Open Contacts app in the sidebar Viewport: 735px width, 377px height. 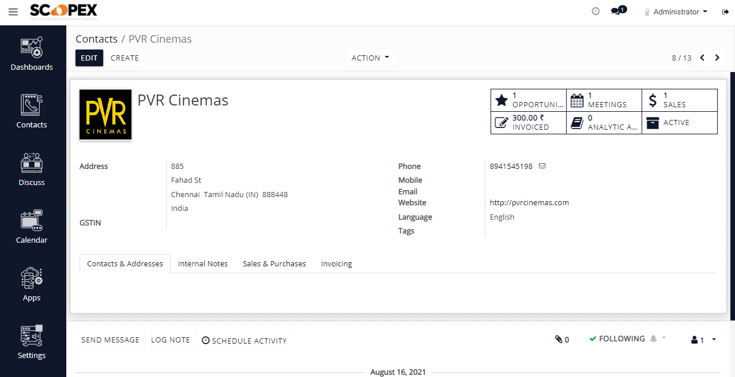32,112
